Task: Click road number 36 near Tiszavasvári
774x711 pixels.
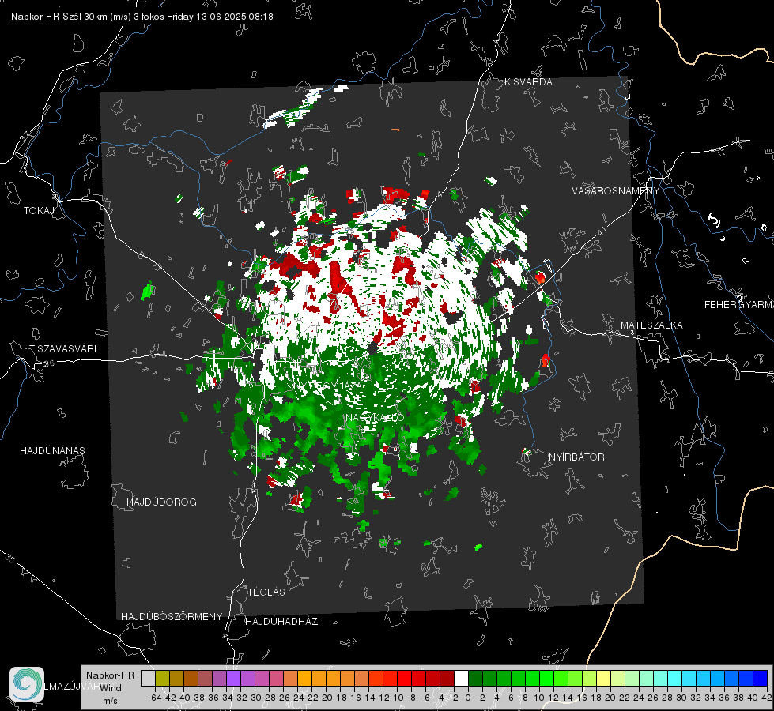Action: [x=49, y=363]
